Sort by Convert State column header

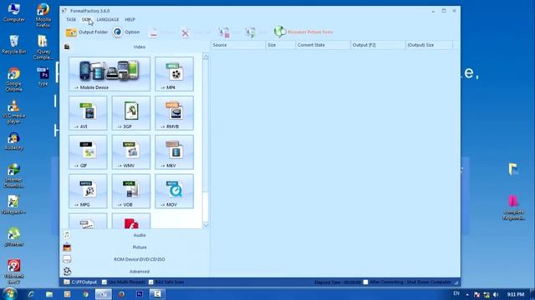point(323,45)
